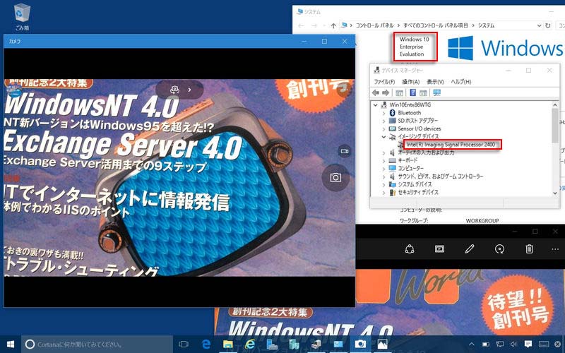Viewport: 565px width, 353px height.
Task: Click the battery icon in system tray
Action: [486, 344]
